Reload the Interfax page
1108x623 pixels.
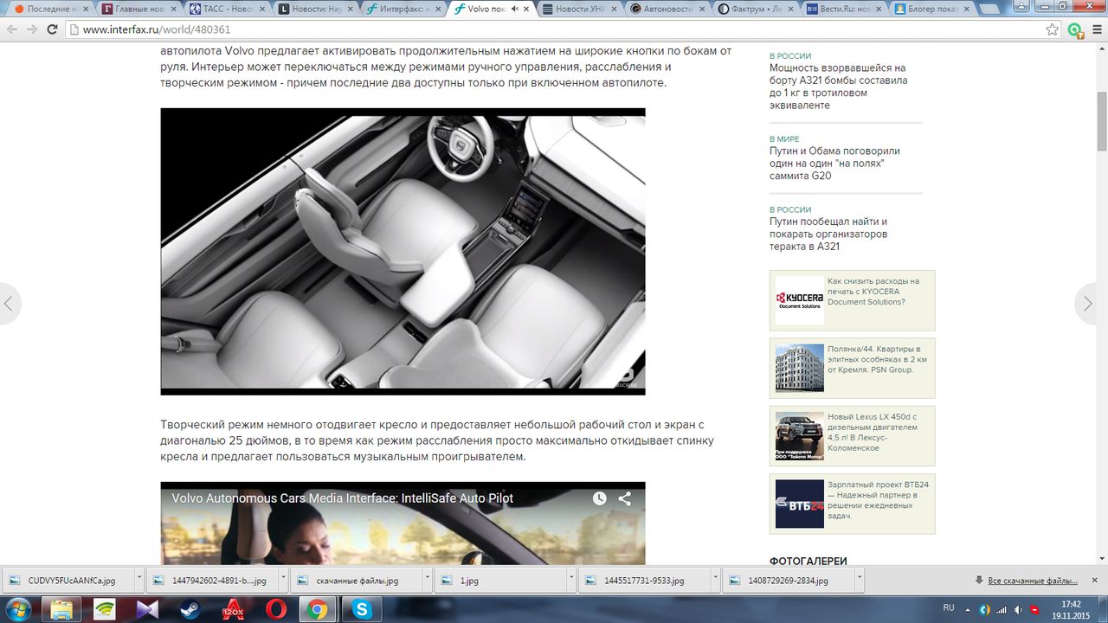(x=52, y=29)
